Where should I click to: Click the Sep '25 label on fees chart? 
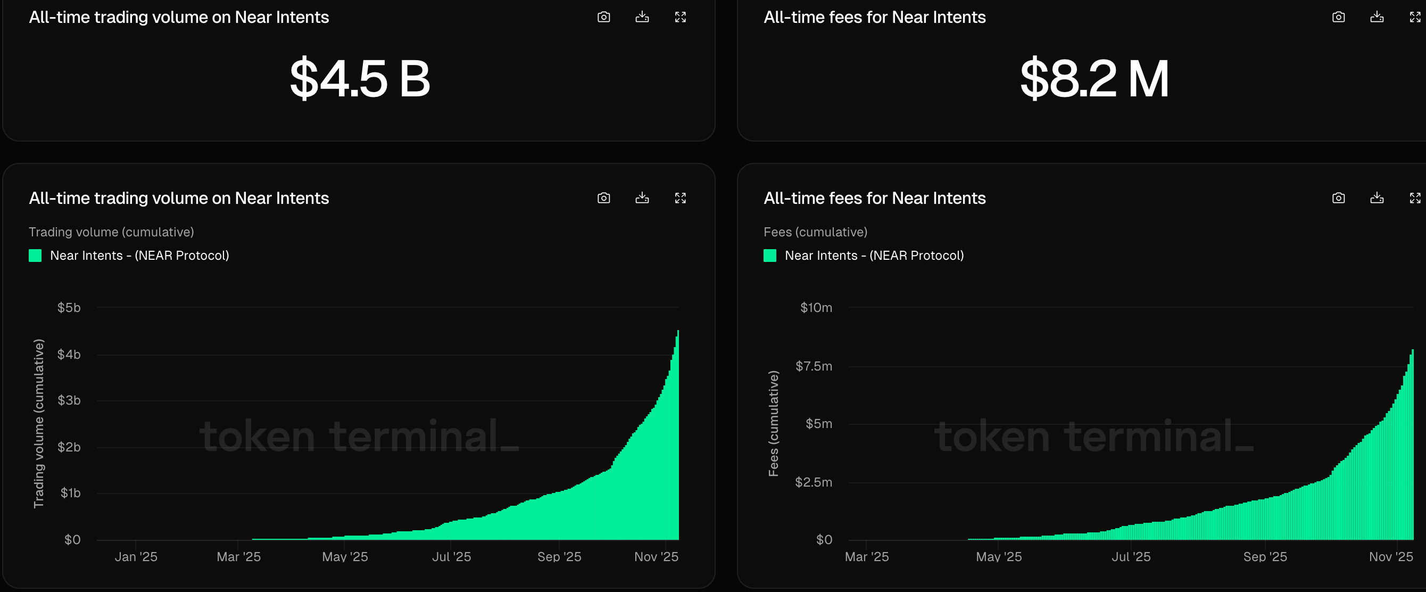1264,556
